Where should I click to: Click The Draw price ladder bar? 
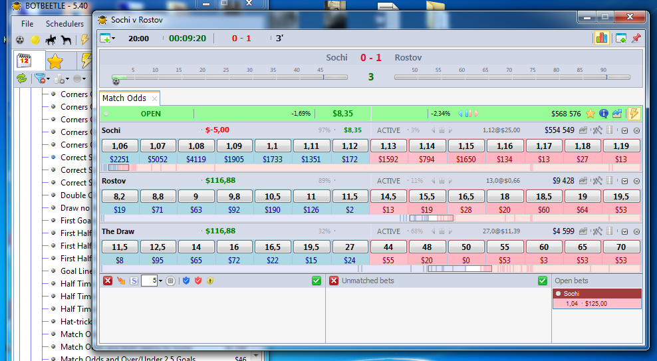[x=371, y=269]
